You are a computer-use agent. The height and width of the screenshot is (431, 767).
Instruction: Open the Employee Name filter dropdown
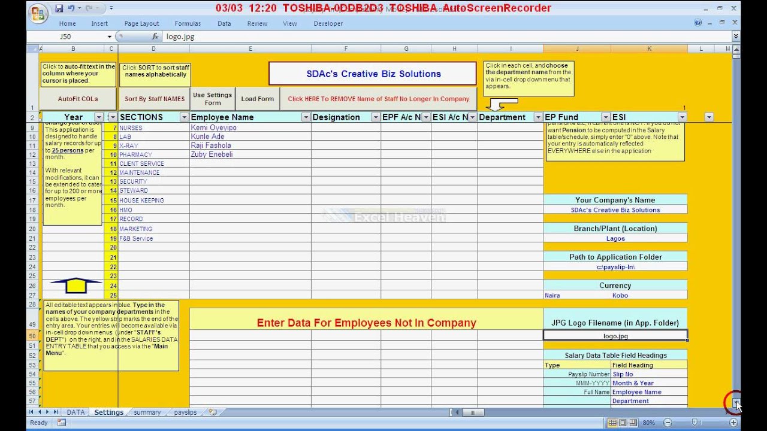pyautogui.click(x=306, y=117)
